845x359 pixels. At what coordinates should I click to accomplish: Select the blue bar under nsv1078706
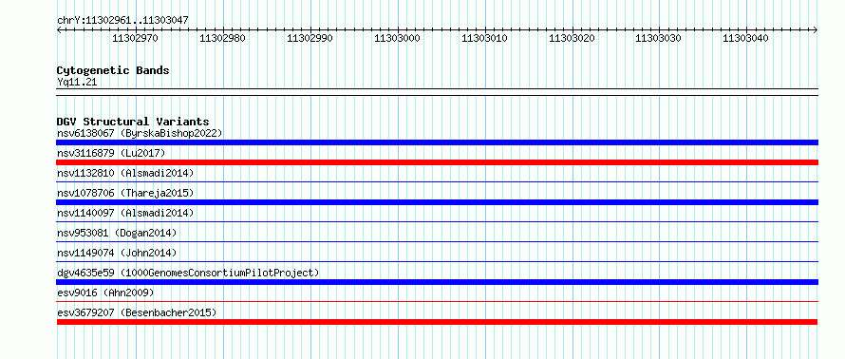437,202
